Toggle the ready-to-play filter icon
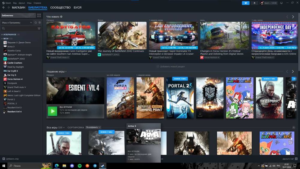300x169 pixels. [x=40, y=23]
